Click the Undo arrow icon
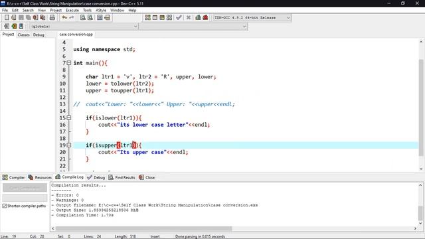This screenshot has height=239, width=425. click(x=64, y=18)
